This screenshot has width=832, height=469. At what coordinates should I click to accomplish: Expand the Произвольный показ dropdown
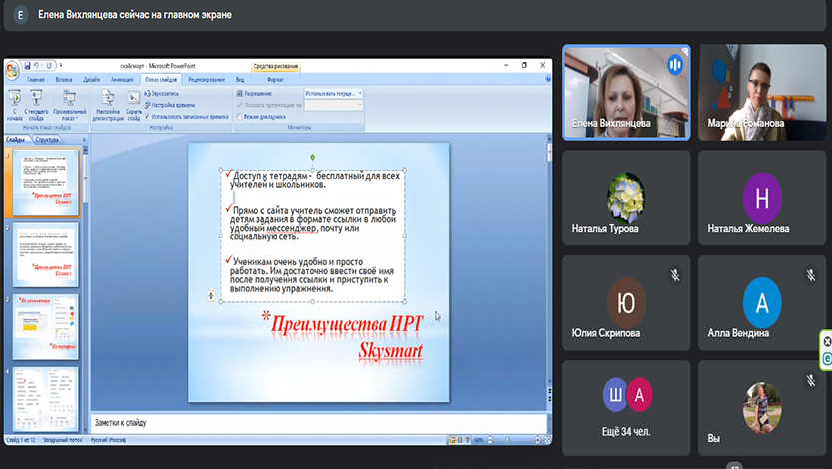(70, 104)
